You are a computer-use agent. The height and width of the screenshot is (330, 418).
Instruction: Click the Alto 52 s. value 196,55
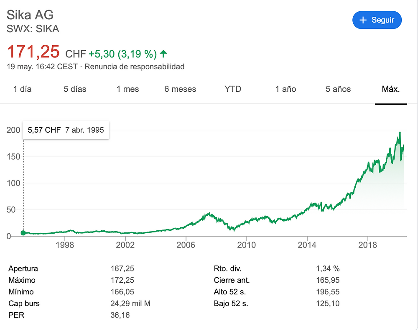[328, 291]
